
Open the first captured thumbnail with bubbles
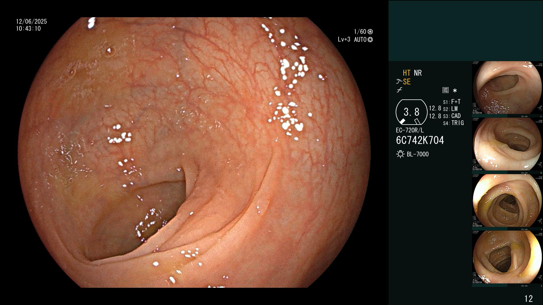tap(507, 88)
